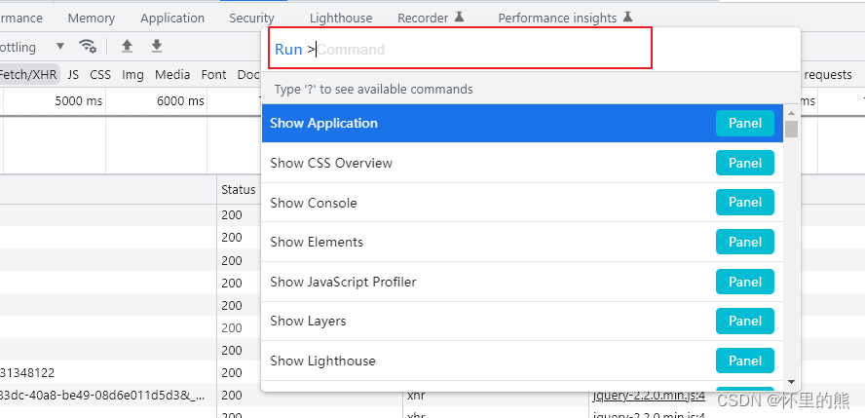Screen dimensions: 865x418
Task: Choose Show Lighthouse command
Action: 522,361
